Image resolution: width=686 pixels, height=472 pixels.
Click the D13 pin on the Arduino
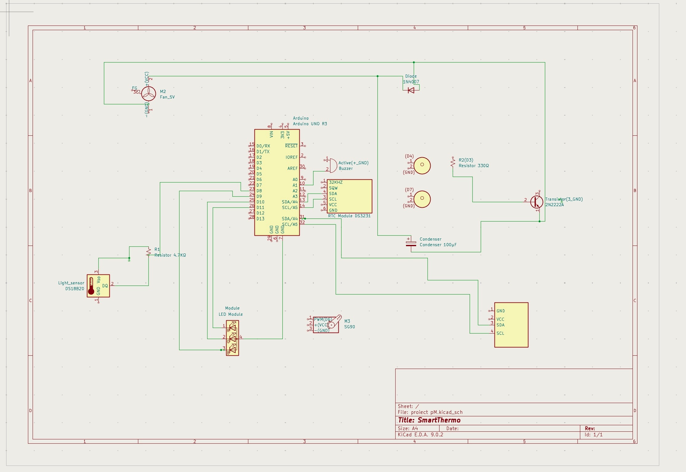pos(260,219)
